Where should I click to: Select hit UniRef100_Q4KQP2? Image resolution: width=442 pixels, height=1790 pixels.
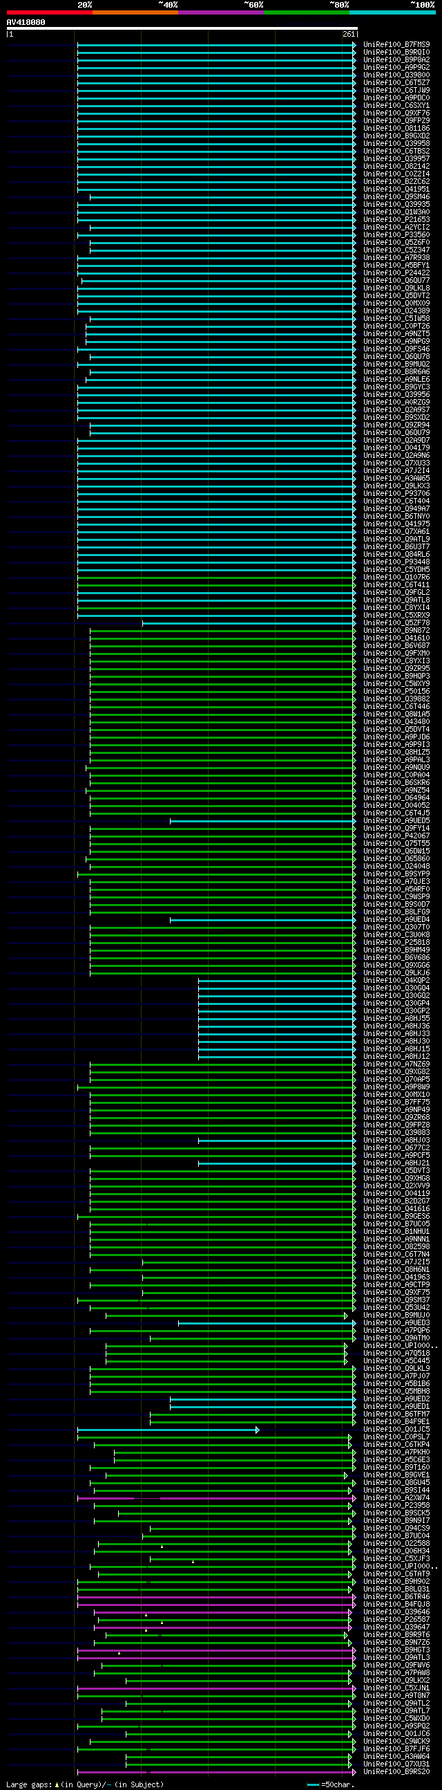coord(396,981)
